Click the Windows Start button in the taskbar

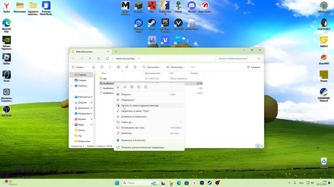coord(117,183)
